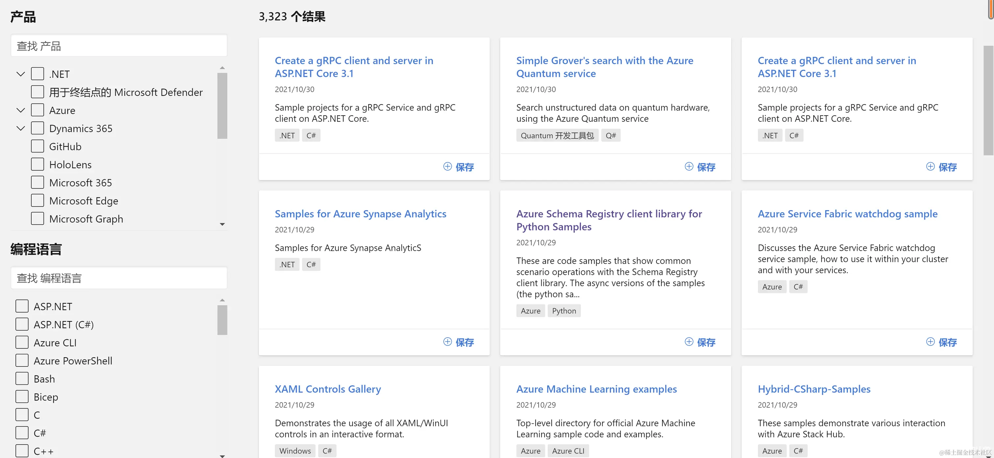Save the Azure Service Fabric watchdog sample

pyautogui.click(x=941, y=342)
